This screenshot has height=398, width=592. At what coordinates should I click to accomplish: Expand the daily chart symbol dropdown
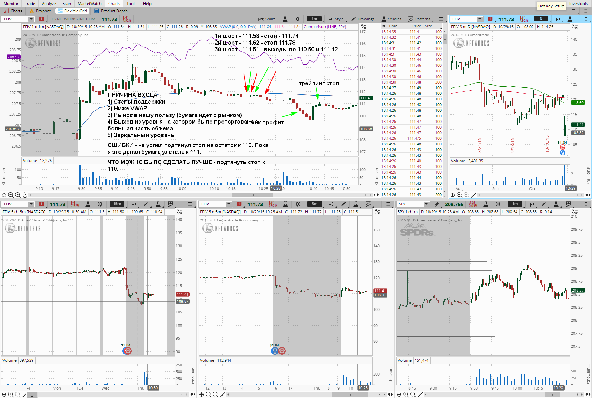[x=480, y=19]
